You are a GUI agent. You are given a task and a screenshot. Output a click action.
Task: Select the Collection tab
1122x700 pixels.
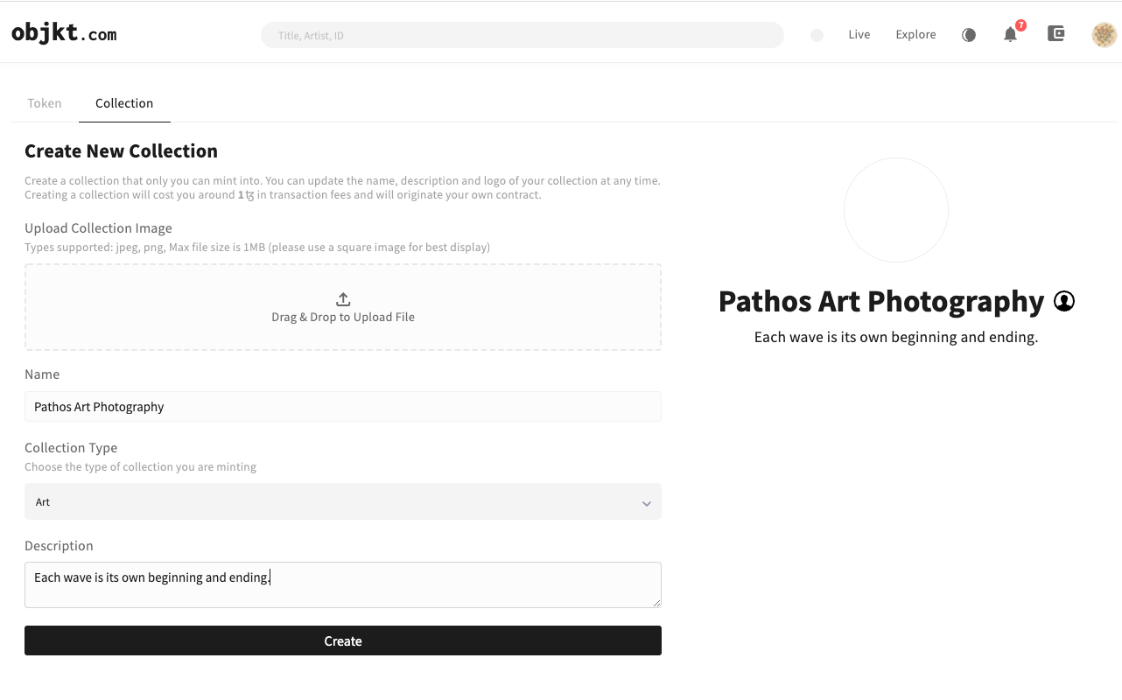tap(124, 103)
